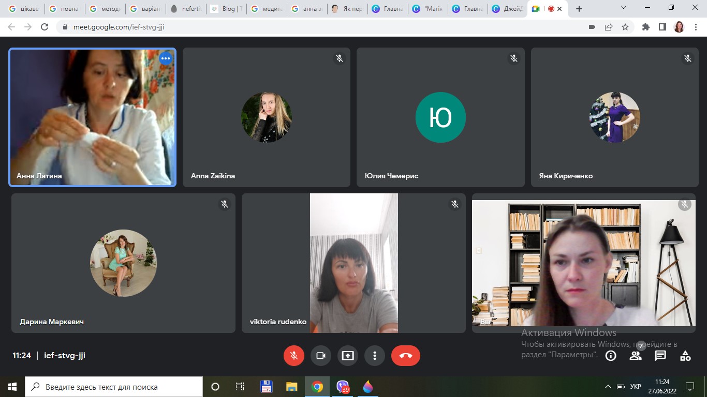Click muted mic icon on Яна Кириченко tile
The image size is (707, 397).
pos(688,58)
